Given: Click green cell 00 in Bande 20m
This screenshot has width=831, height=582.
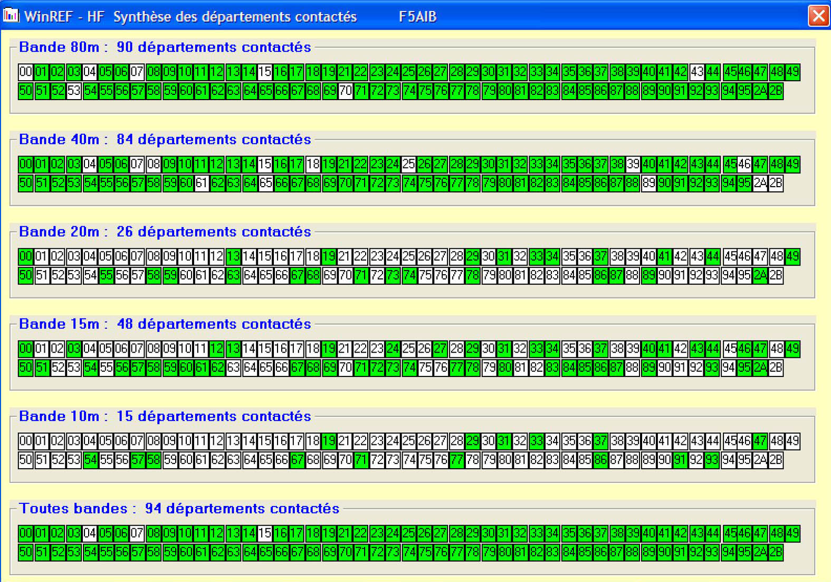Looking at the screenshot, I should [x=25, y=256].
